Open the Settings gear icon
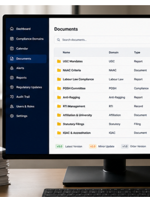Image resolution: width=150 pixels, height=197 pixels. (x=12, y=116)
